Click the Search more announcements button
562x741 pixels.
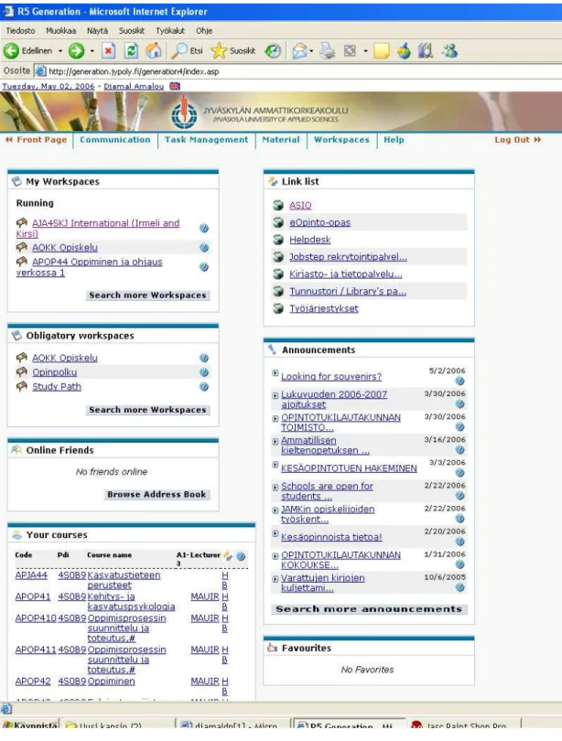click(369, 609)
